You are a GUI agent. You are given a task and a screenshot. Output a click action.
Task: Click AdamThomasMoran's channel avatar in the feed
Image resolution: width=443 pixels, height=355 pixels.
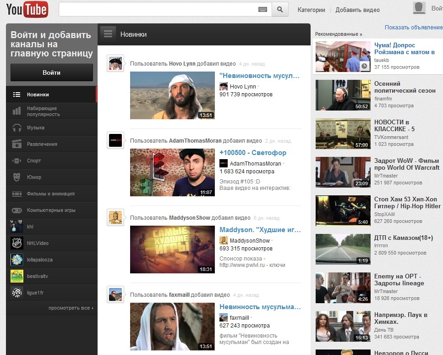click(x=115, y=141)
